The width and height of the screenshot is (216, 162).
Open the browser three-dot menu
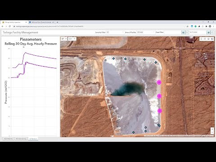click(213, 26)
